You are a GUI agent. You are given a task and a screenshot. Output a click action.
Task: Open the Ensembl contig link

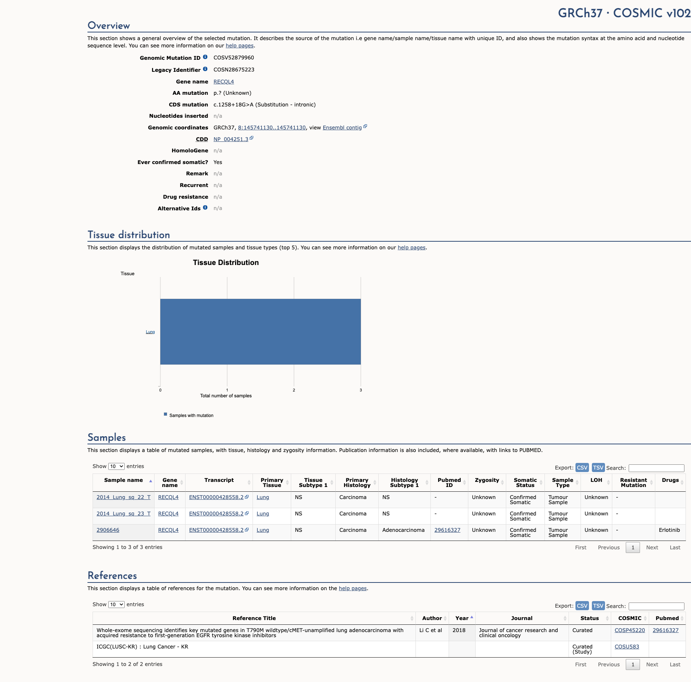coord(342,128)
